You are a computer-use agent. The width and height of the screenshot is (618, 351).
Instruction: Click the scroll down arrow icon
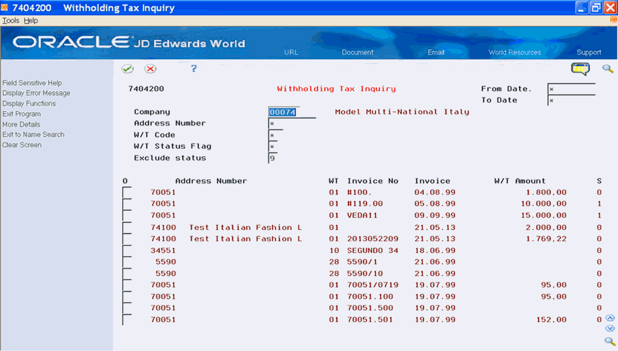(610, 328)
